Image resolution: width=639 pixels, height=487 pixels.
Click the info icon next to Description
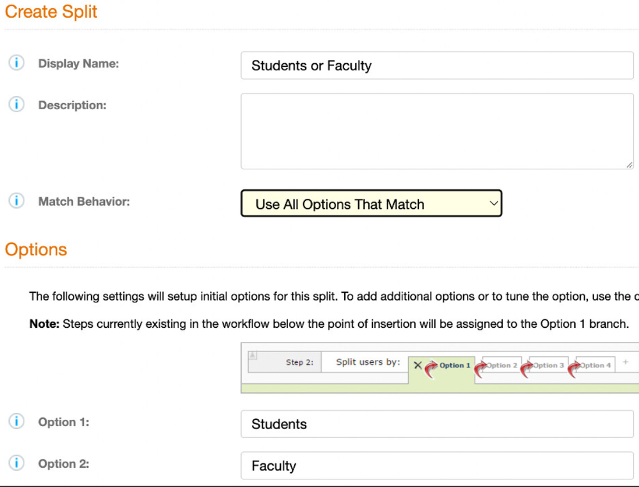tap(16, 105)
